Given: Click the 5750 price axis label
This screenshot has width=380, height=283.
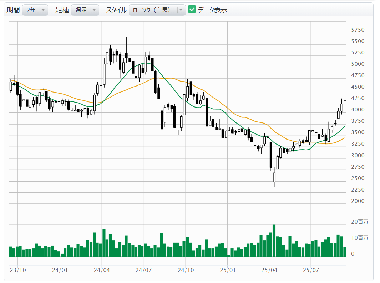Looking at the screenshot, I should [358, 30].
